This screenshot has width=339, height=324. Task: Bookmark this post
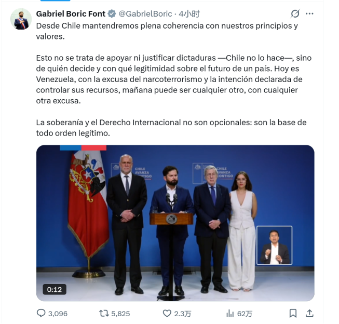tap(293, 313)
